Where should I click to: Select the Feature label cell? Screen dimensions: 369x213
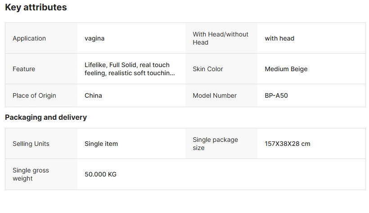[x=24, y=69]
